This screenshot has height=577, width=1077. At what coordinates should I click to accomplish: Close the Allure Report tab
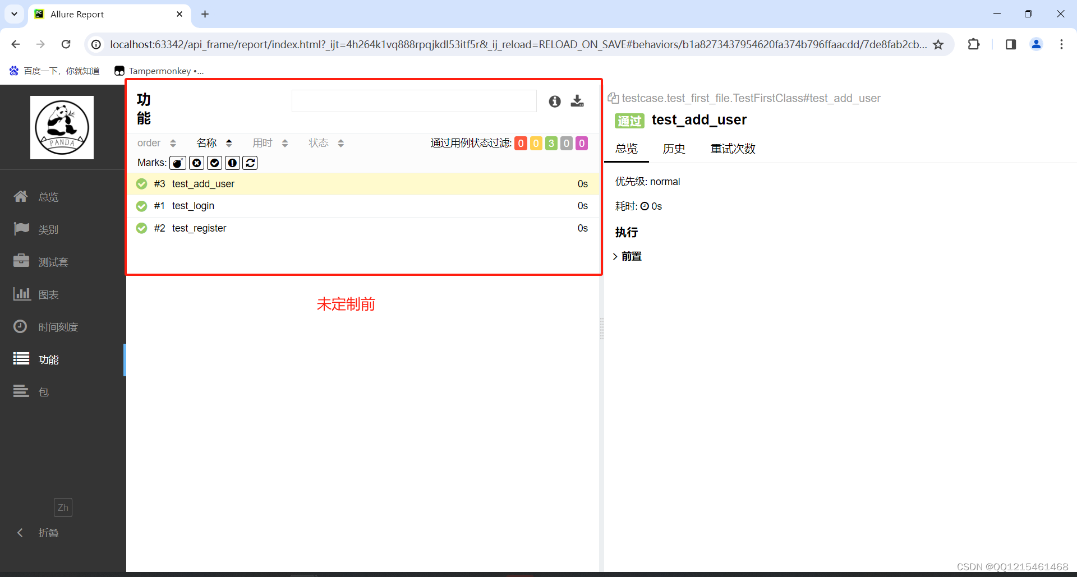(179, 14)
